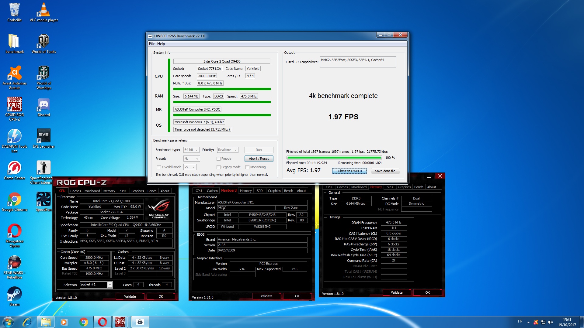Image resolution: width=584 pixels, height=328 pixels.
Task: Launch the EVE Launcher icon
Action: pos(44,138)
